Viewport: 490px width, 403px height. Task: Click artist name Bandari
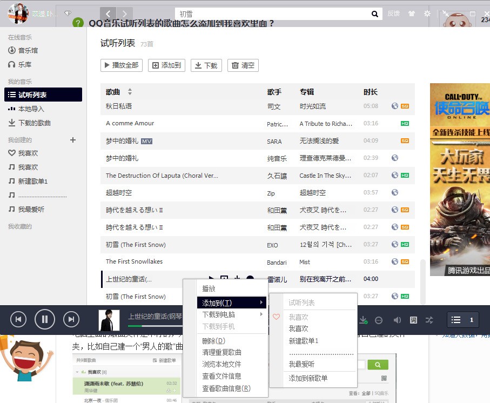point(277,263)
